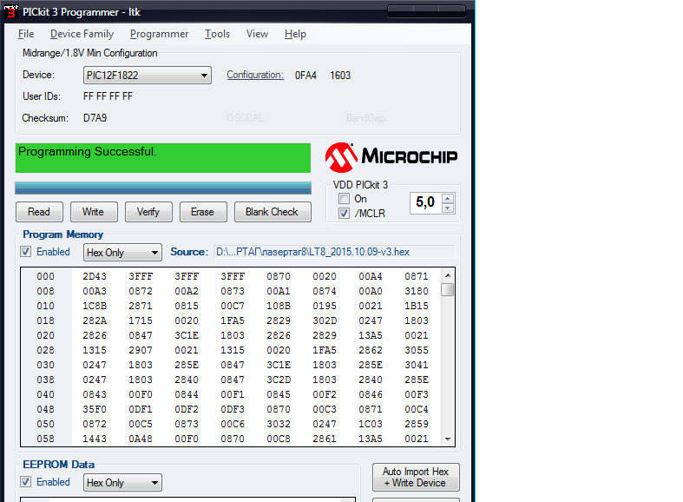Toggle Program Memory Enabled checkbox
This screenshot has height=502, width=683.
26,252
